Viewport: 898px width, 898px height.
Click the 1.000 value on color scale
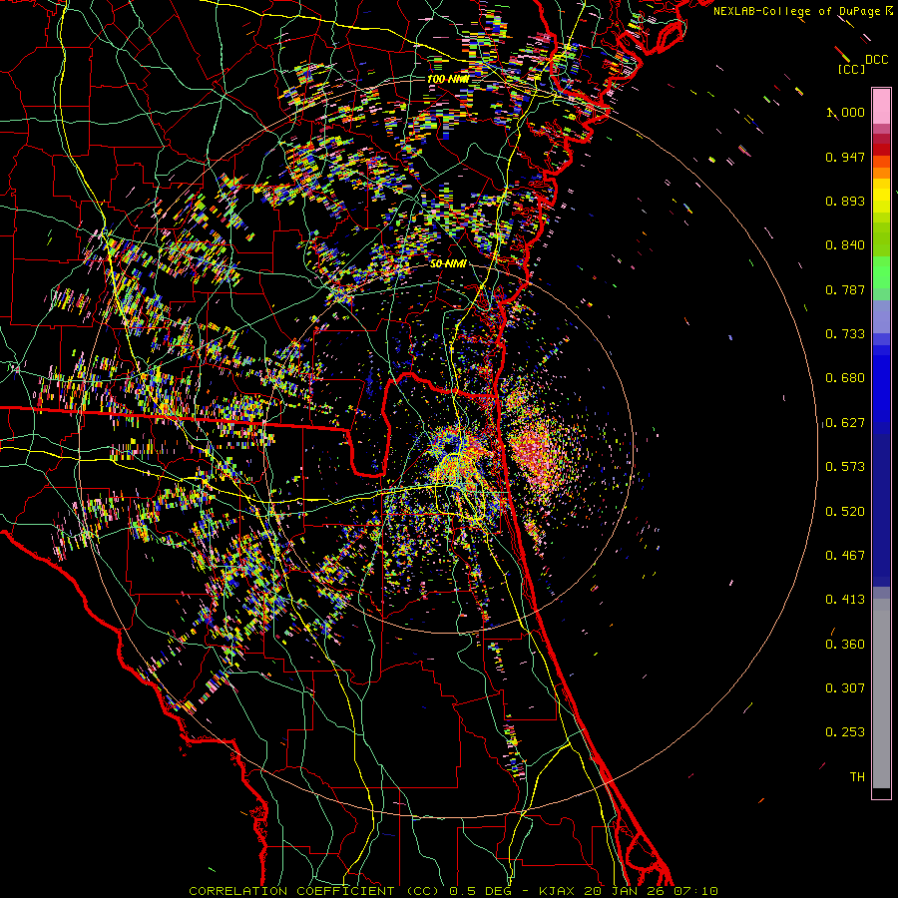click(845, 112)
